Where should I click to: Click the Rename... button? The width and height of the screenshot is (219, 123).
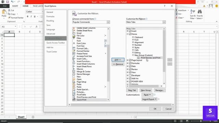click(x=159, y=90)
